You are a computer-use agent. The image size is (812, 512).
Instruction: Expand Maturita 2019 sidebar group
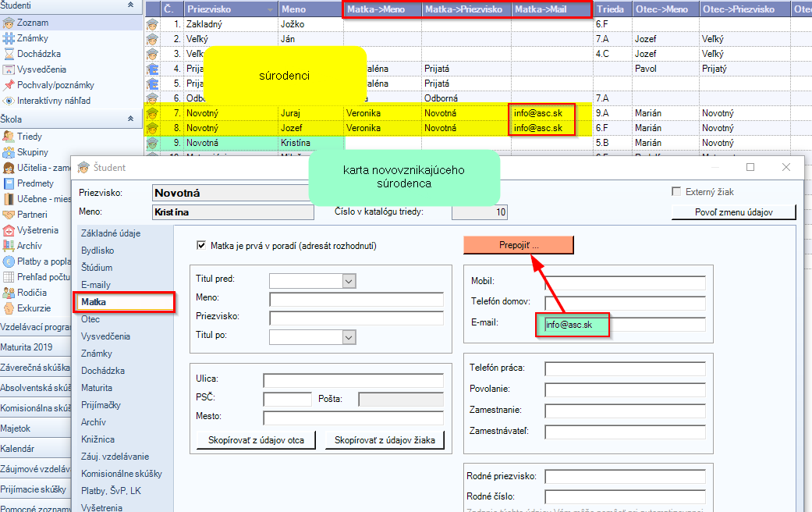pyautogui.click(x=35, y=347)
